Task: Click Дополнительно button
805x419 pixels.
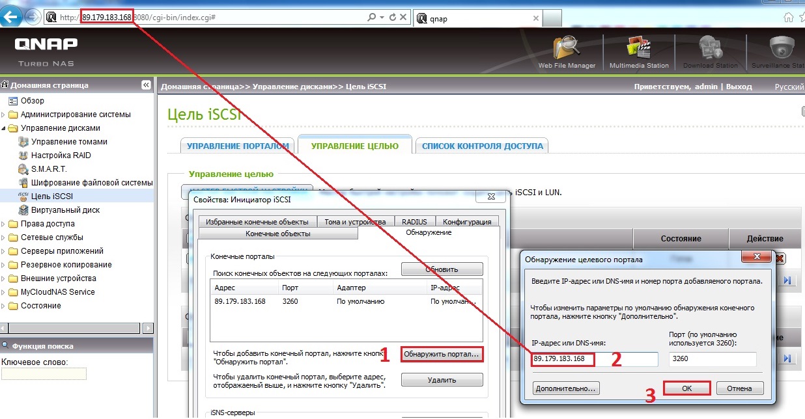Action: click(x=565, y=388)
